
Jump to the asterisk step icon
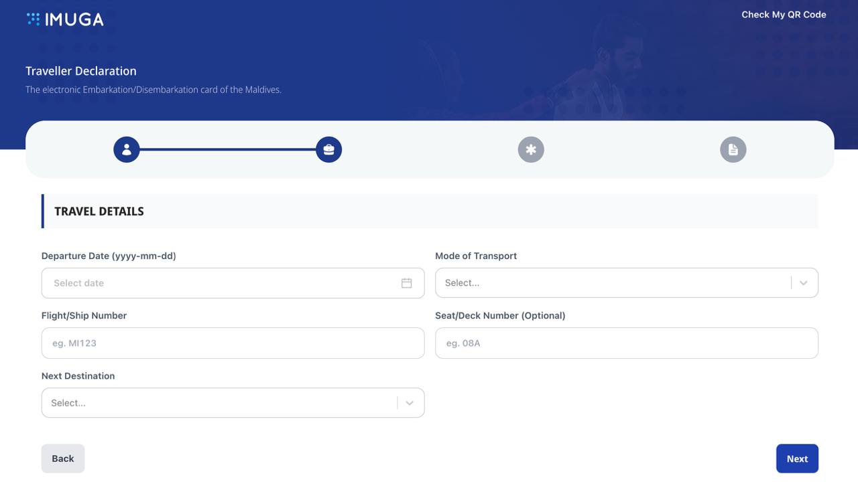(531, 149)
